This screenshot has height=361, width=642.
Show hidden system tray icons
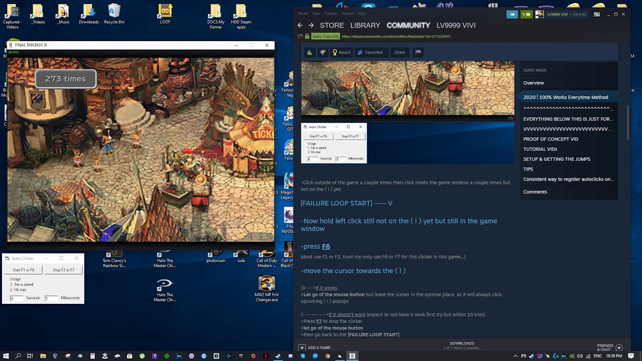coord(515,356)
